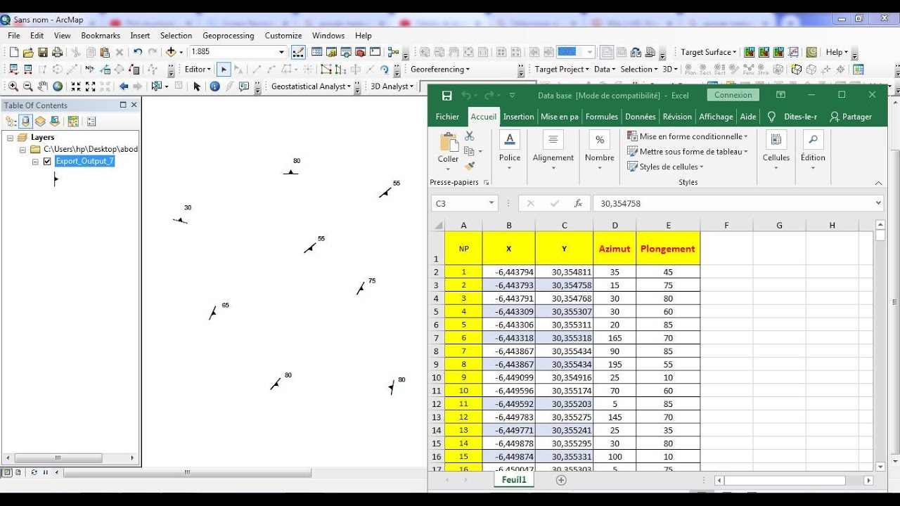Image resolution: width=900 pixels, height=506 pixels.
Task: Open Mise en forme conditionnelle dropdown
Action: 688,136
